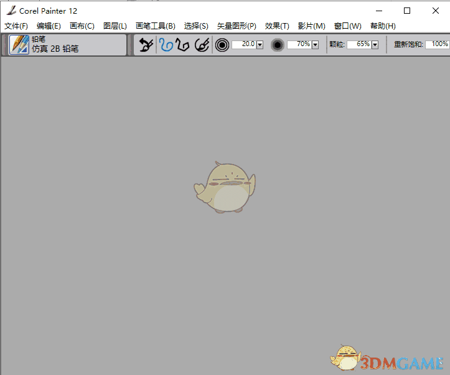Open the 图层(L) menu
This screenshot has height=375, width=450.
tap(115, 26)
